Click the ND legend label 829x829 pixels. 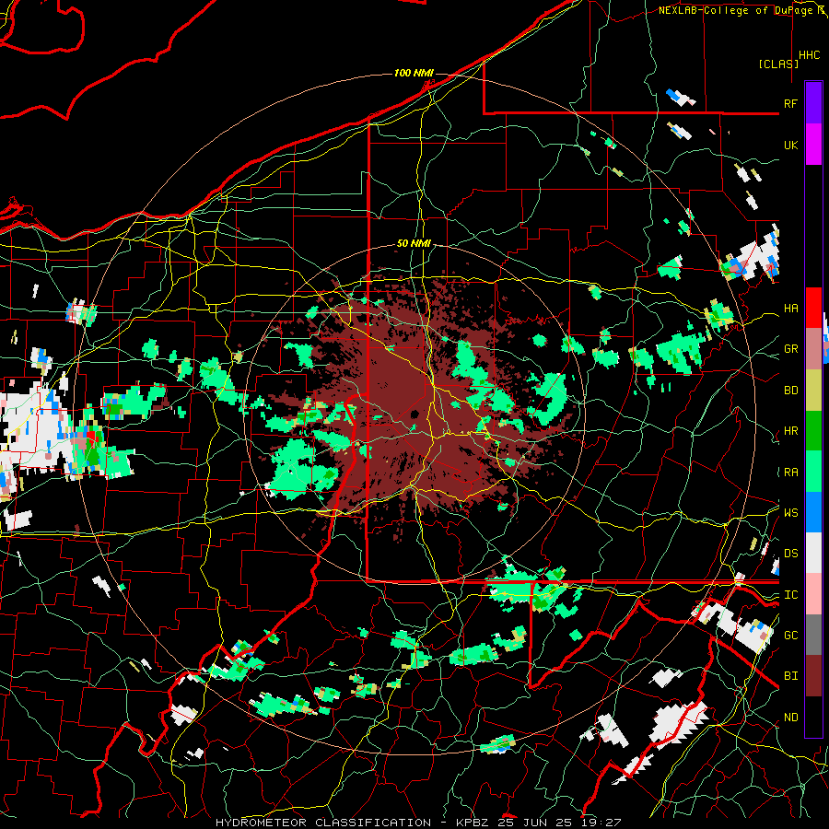point(791,718)
